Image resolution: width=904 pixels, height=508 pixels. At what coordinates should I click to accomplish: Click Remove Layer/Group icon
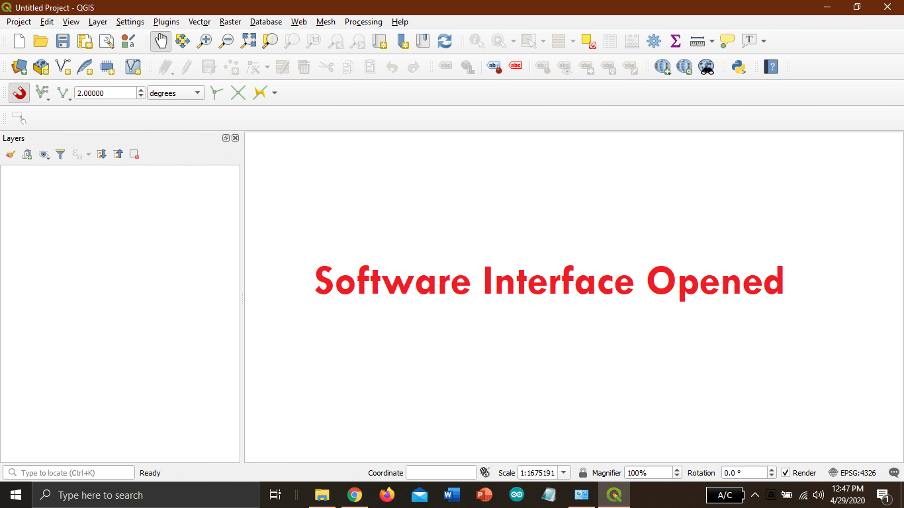pos(134,154)
